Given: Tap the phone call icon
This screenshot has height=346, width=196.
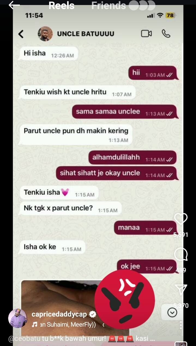Looking at the screenshot, I should [166, 34].
